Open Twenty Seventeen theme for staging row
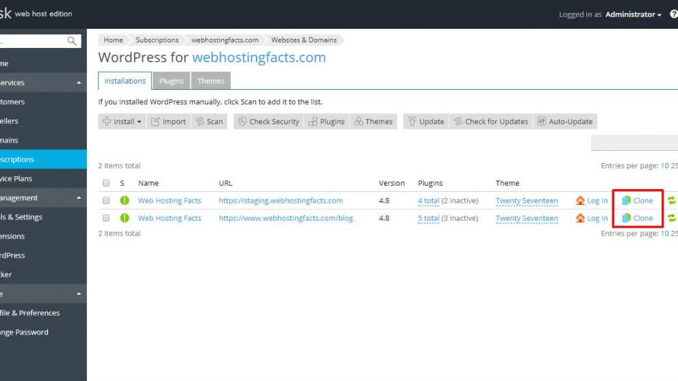The height and width of the screenshot is (381, 678). click(x=527, y=201)
